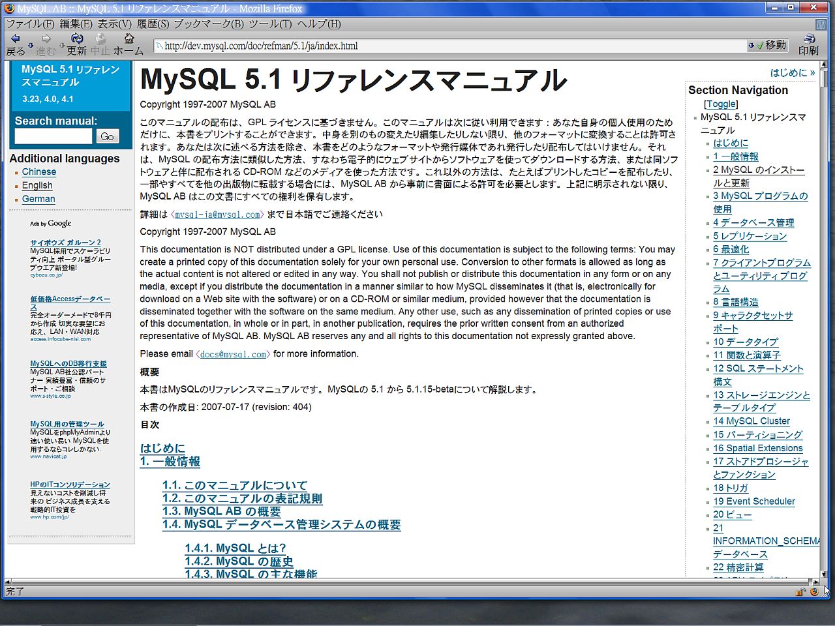Open the German language link
835x626 pixels.
pyautogui.click(x=38, y=199)
